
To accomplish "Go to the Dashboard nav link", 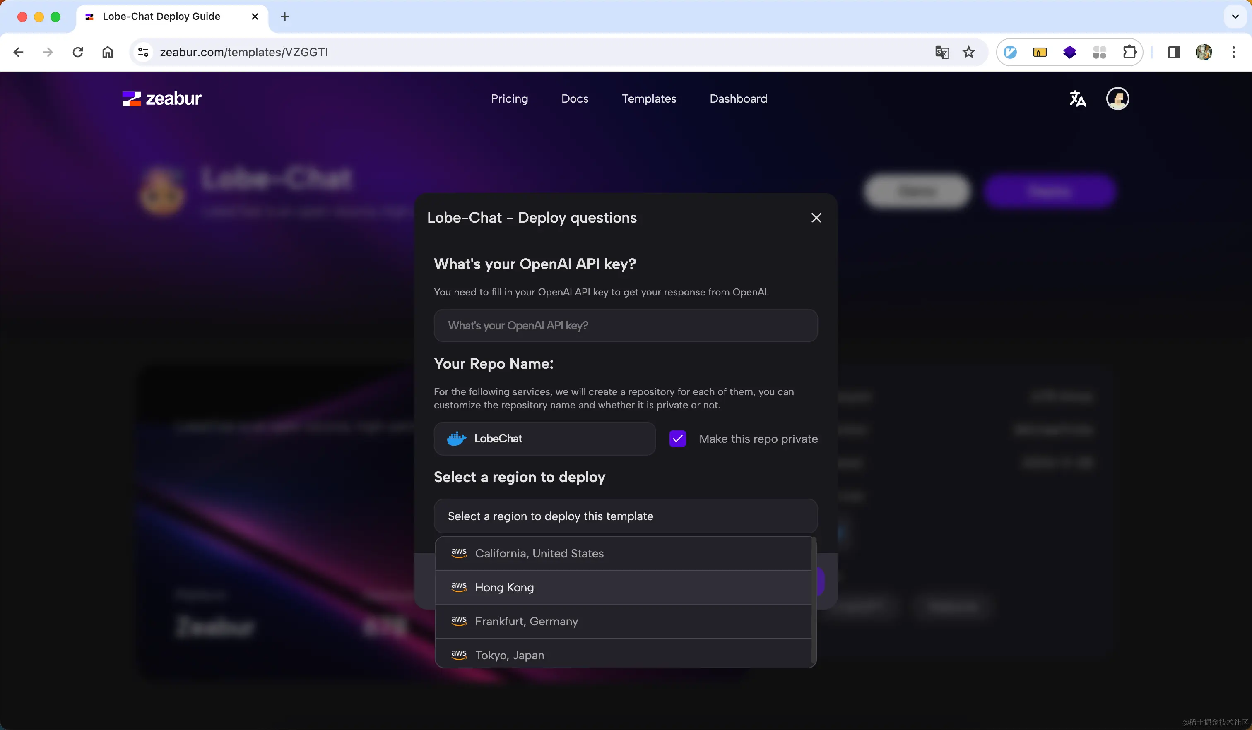I will (x=738, y=98).
